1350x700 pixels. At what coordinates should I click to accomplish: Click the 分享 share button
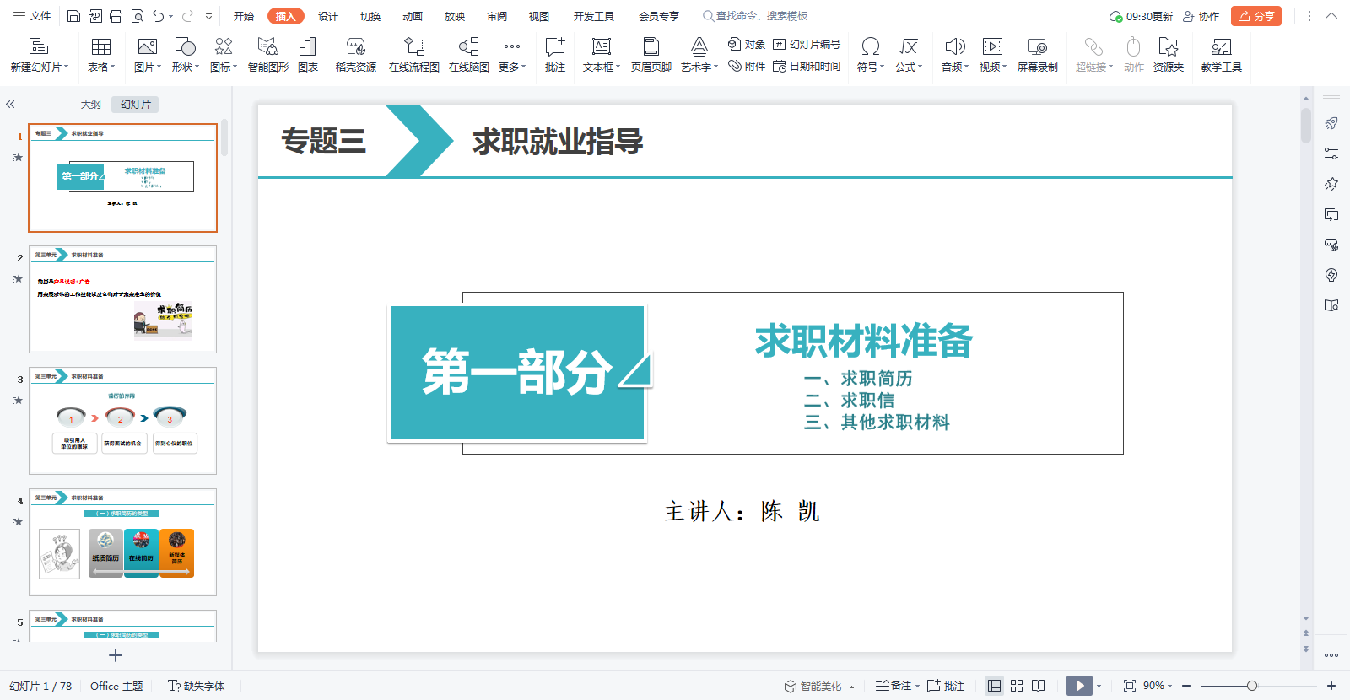(1255, 16)
